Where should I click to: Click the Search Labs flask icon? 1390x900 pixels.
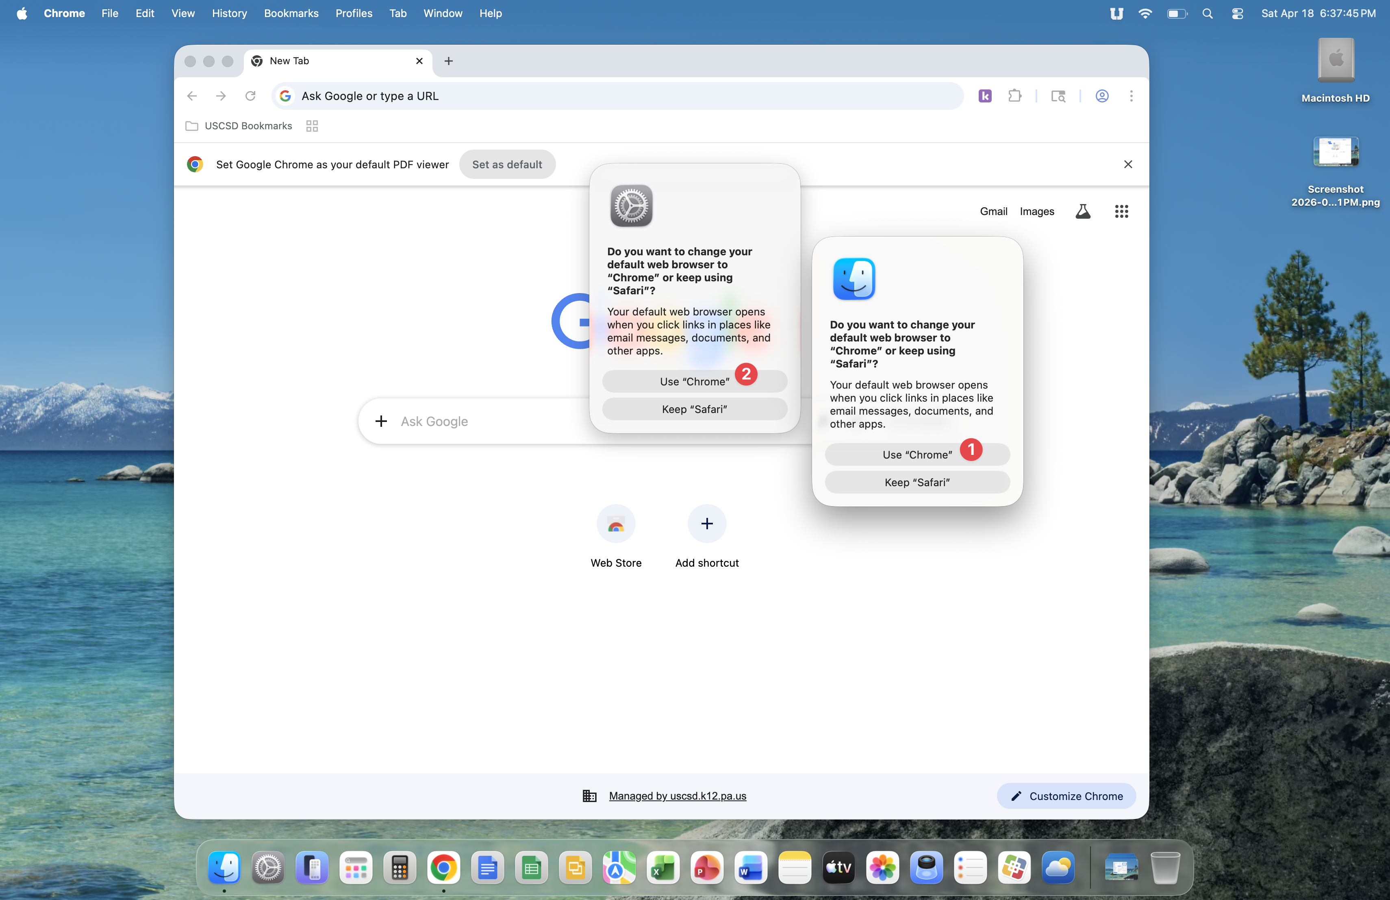point(1083,211)
